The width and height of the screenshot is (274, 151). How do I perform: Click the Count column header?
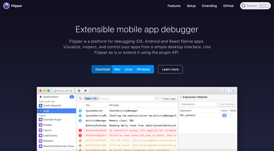click(x=224, y=111)
